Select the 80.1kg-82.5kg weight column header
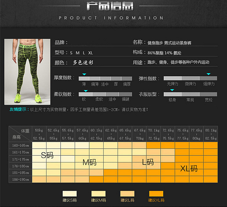 coord(210,134)
